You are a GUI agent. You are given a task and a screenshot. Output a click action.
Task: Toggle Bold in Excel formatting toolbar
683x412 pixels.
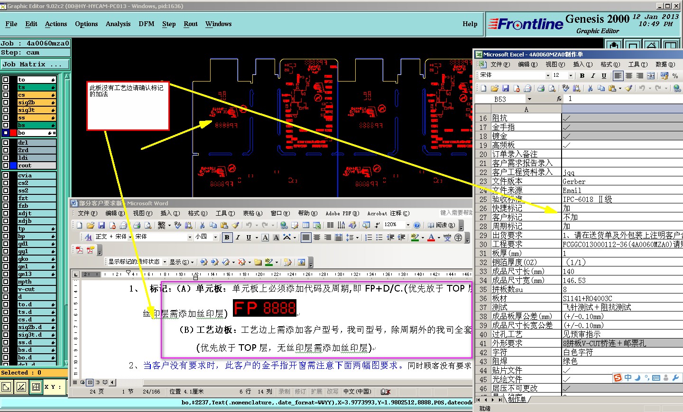582,76
